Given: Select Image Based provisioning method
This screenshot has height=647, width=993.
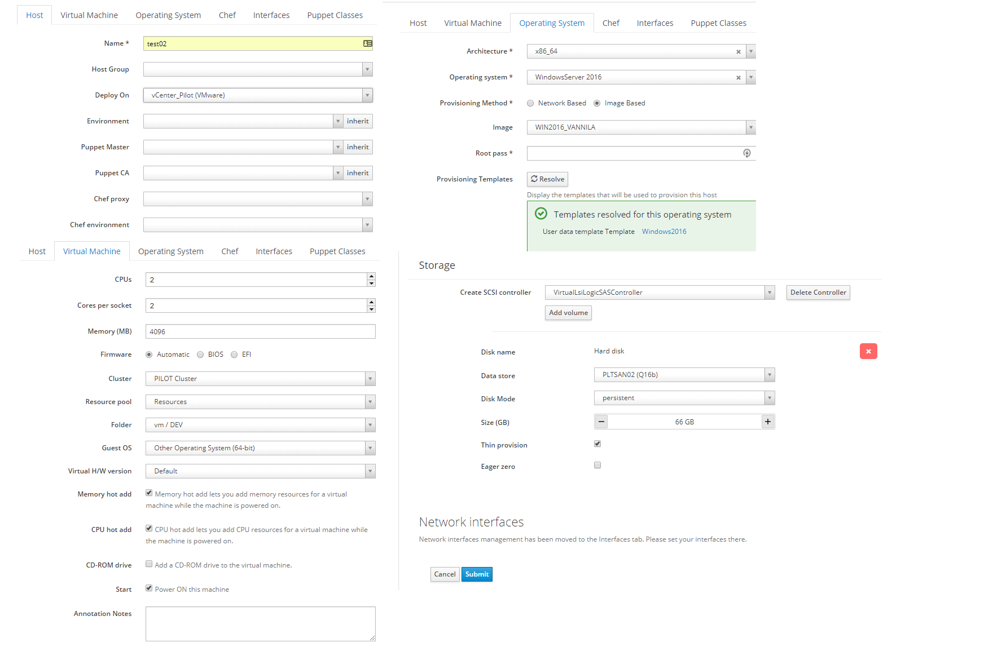Looking at the screenshot, I should (597, 103).
